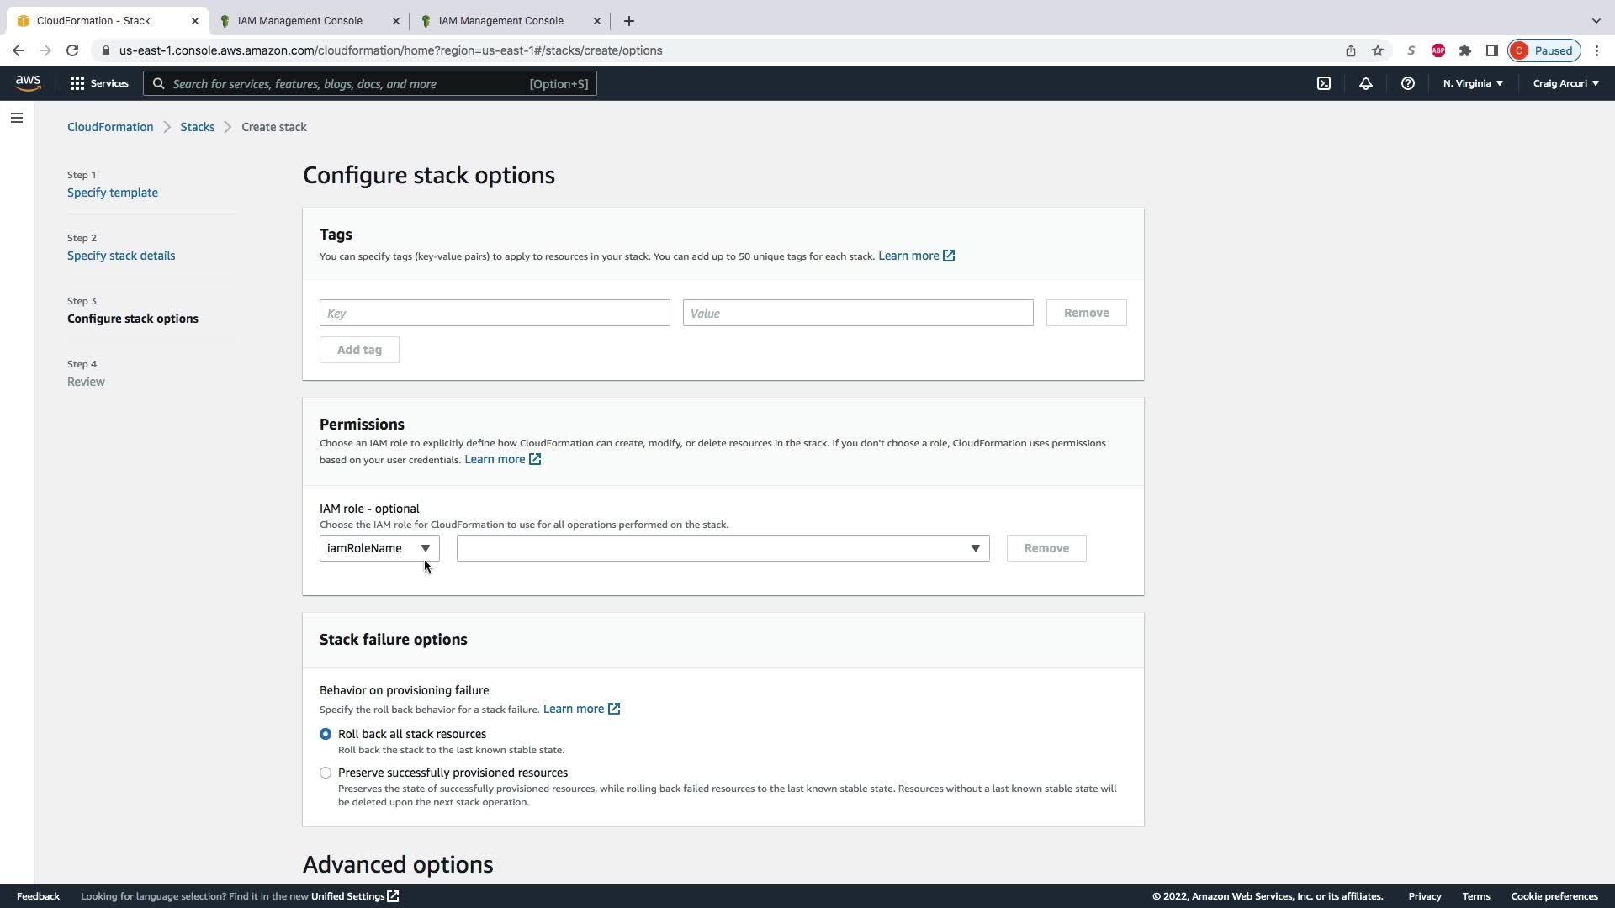Open the Craig Arcuri account menu
The image size is (1615, 908).
(x=1565, y=83)
